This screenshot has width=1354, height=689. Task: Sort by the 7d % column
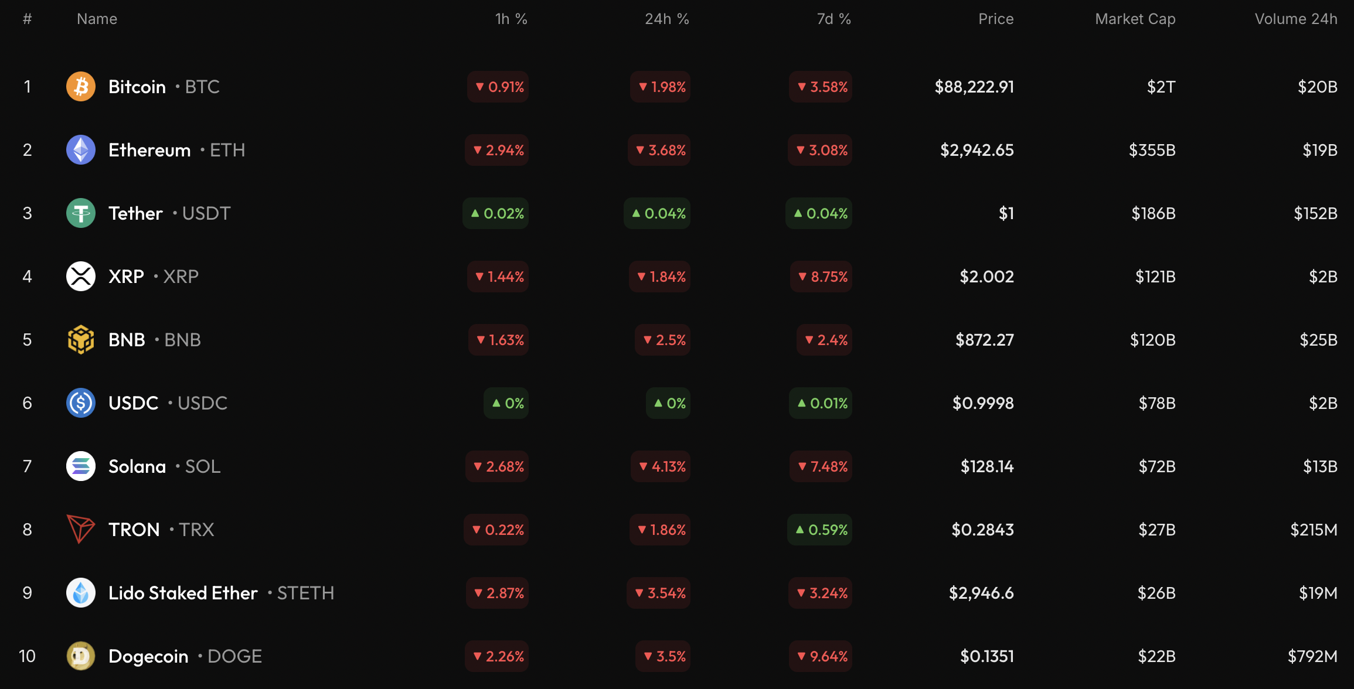[x=834, y=19]
